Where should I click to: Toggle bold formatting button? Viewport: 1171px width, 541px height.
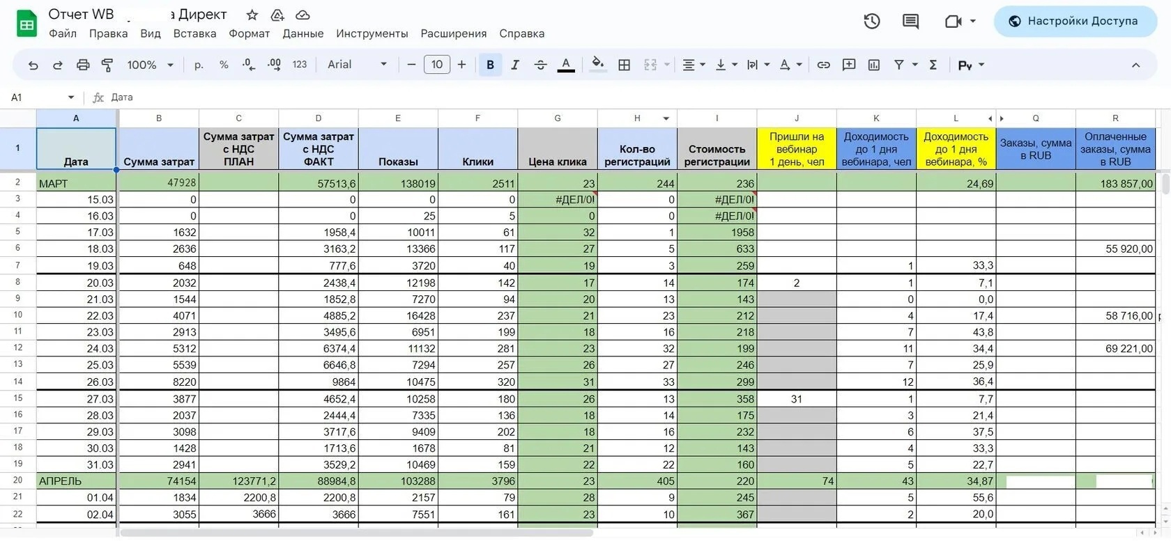pos(491,65)
